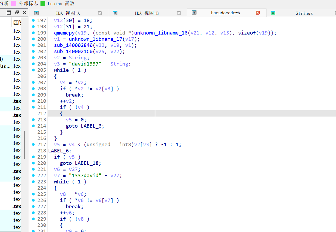336x232 pixels.
Task: Click the ++v6 statement on line 228
Action: point(67,213)
